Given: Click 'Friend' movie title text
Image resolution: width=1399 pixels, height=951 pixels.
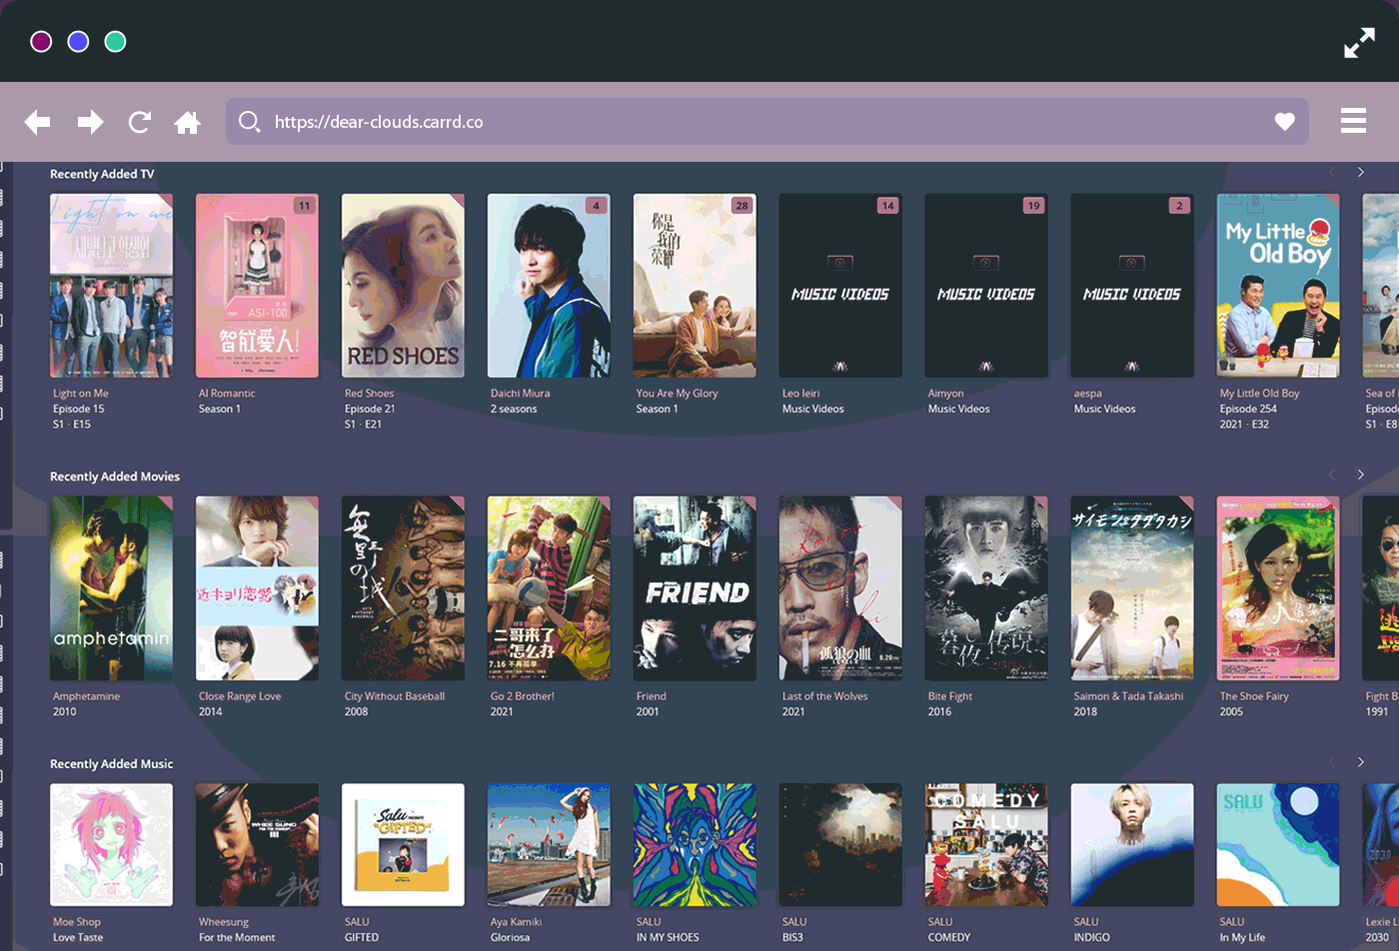Looking at the screenshot, I should coord(652,696).
